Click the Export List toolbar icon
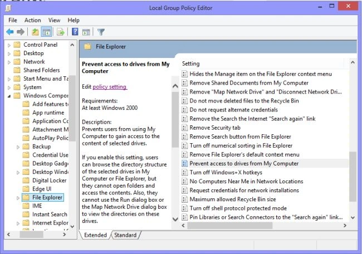This screenshot has width=362, height=254. (x=61, y=32)
